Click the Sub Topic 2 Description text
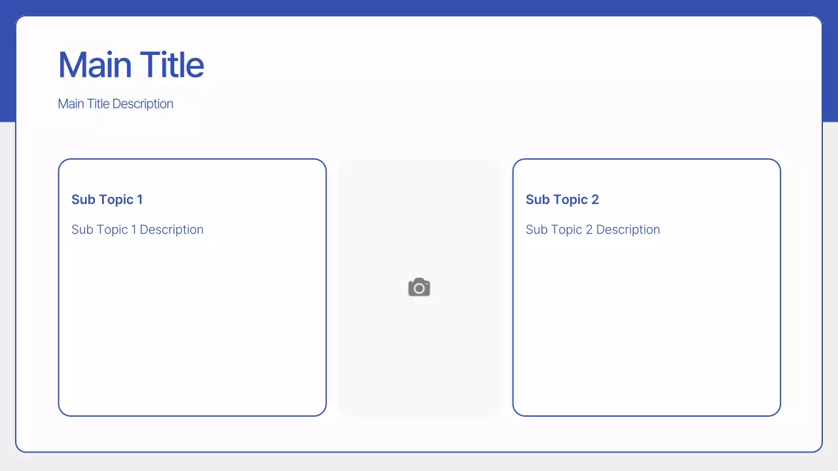838x471 pixels. tap(592, 230)
